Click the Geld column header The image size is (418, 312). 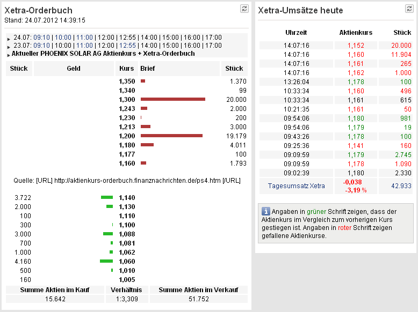74,69
